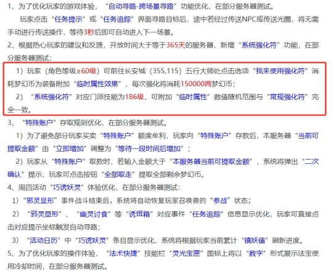Image resolution: width=333 pixels, height=276 pixels.
Task: Click the blue 临时属性效果 text
Action: [97, 84]
